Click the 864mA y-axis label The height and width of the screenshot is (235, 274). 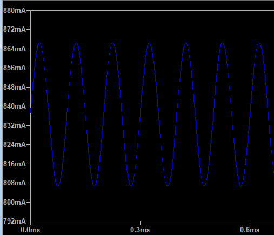(x=15, y=49)
